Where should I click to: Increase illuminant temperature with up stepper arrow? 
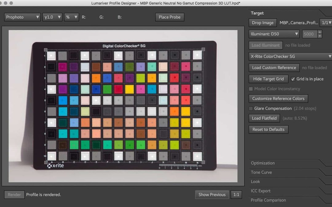click(320, 32)
